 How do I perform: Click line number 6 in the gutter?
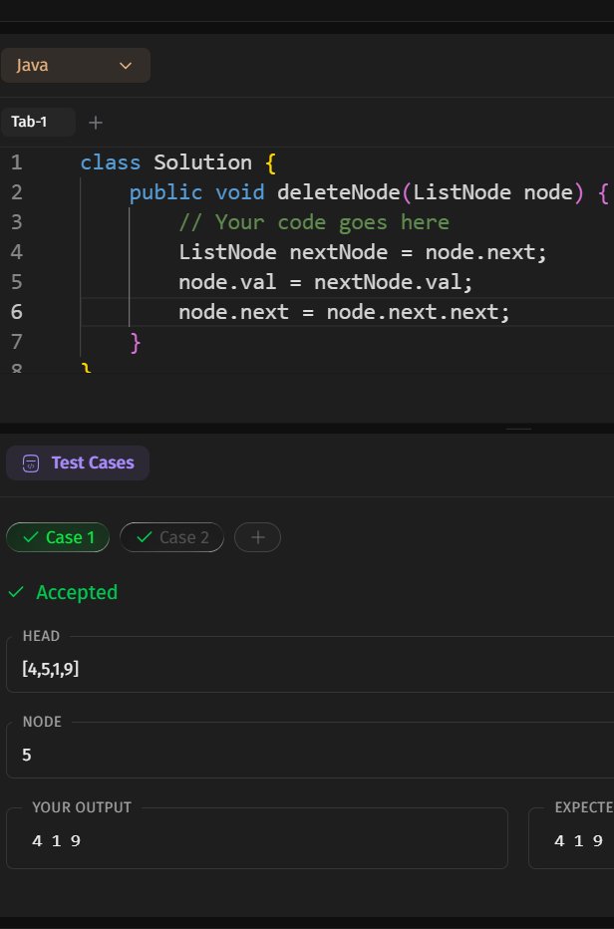(x=17, y=312)
